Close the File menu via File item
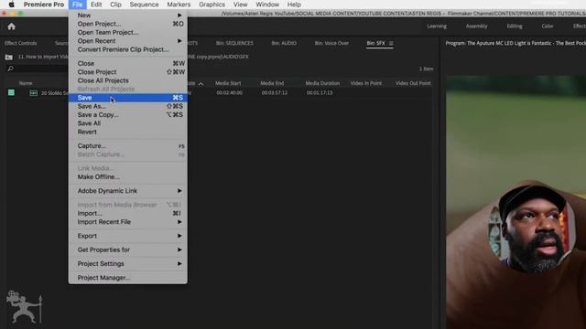586x329 pixels. (x=77, y=5)
